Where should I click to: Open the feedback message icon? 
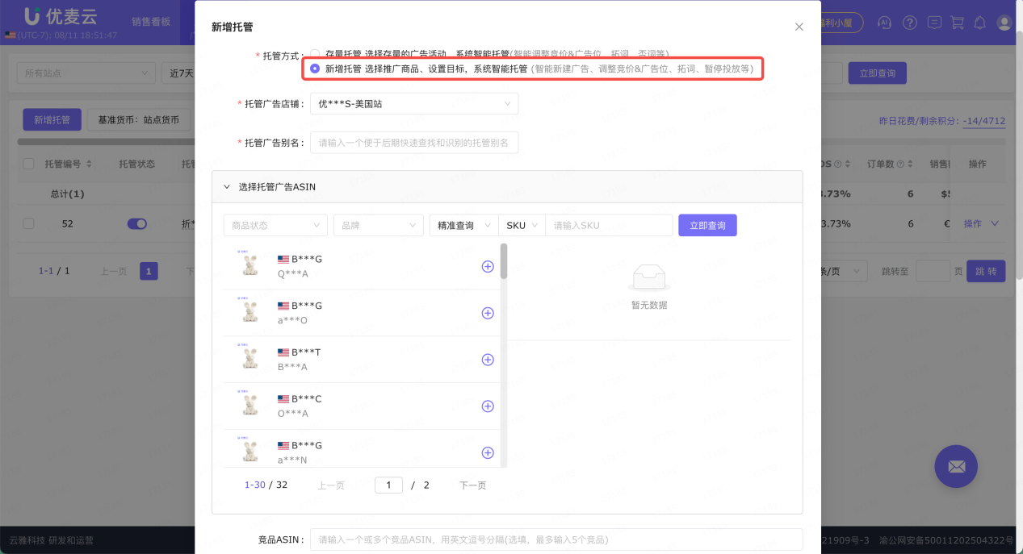934,23
